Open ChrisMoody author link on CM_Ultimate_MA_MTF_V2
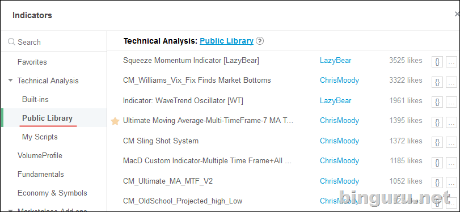 (x=339, y=181)
